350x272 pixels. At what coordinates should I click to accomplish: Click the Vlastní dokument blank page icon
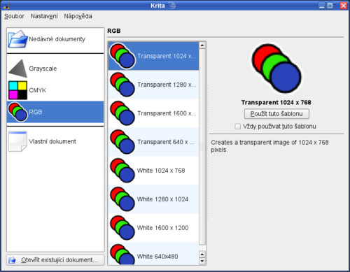17,141
